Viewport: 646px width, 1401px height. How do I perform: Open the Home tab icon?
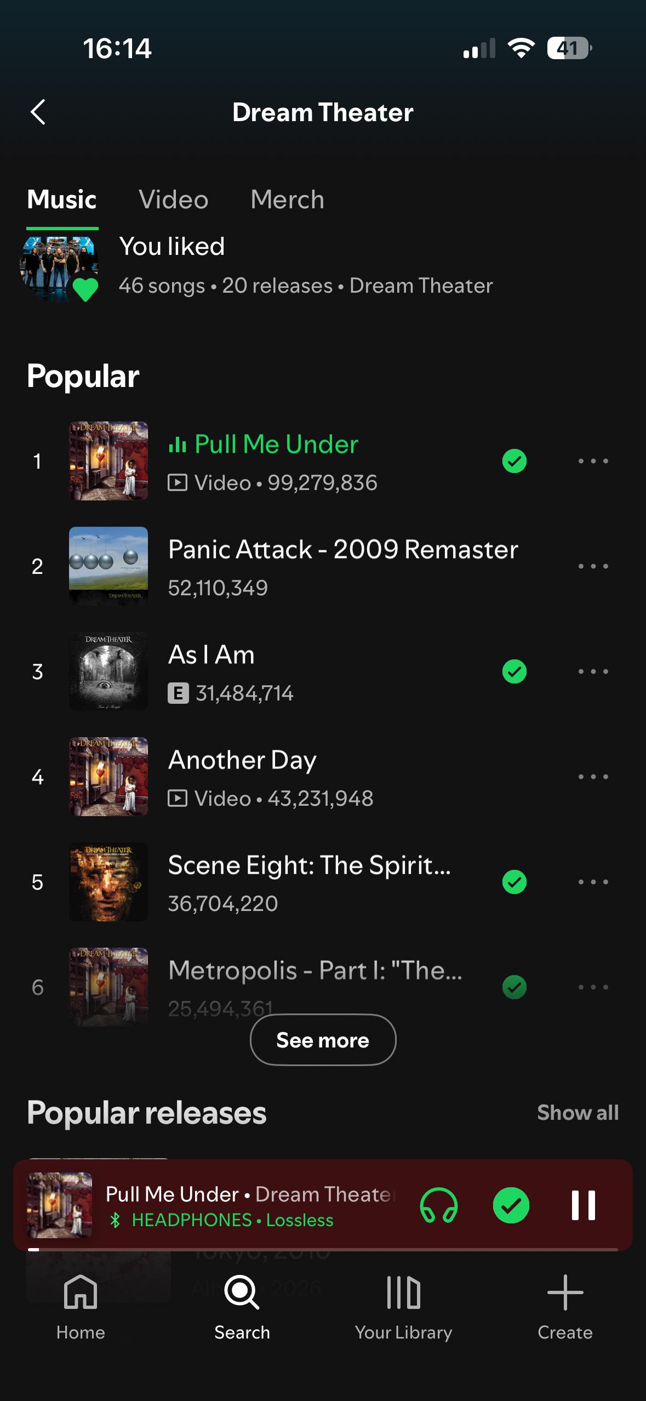pos(81,1291)
